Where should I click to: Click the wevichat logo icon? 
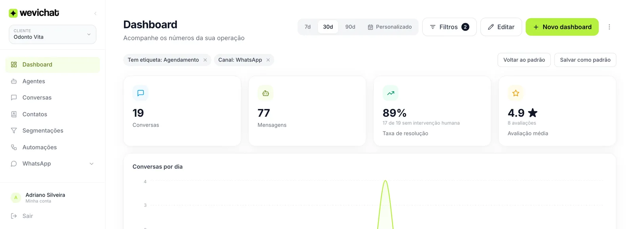(x=13, y=13)
